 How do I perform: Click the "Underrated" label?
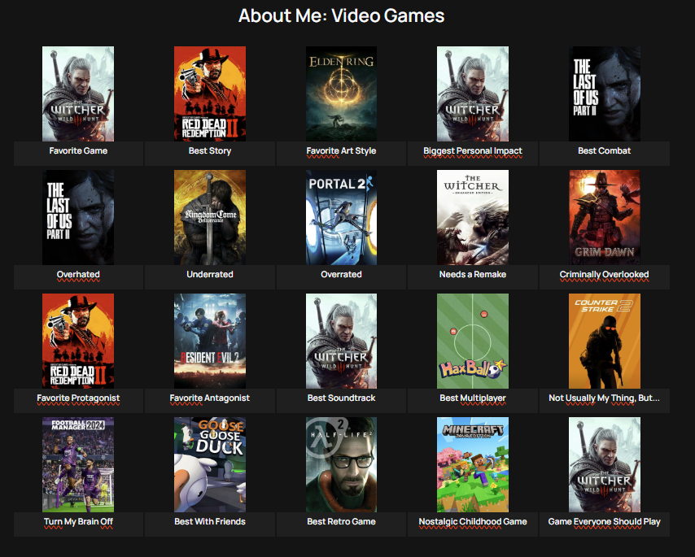(210, 274)
